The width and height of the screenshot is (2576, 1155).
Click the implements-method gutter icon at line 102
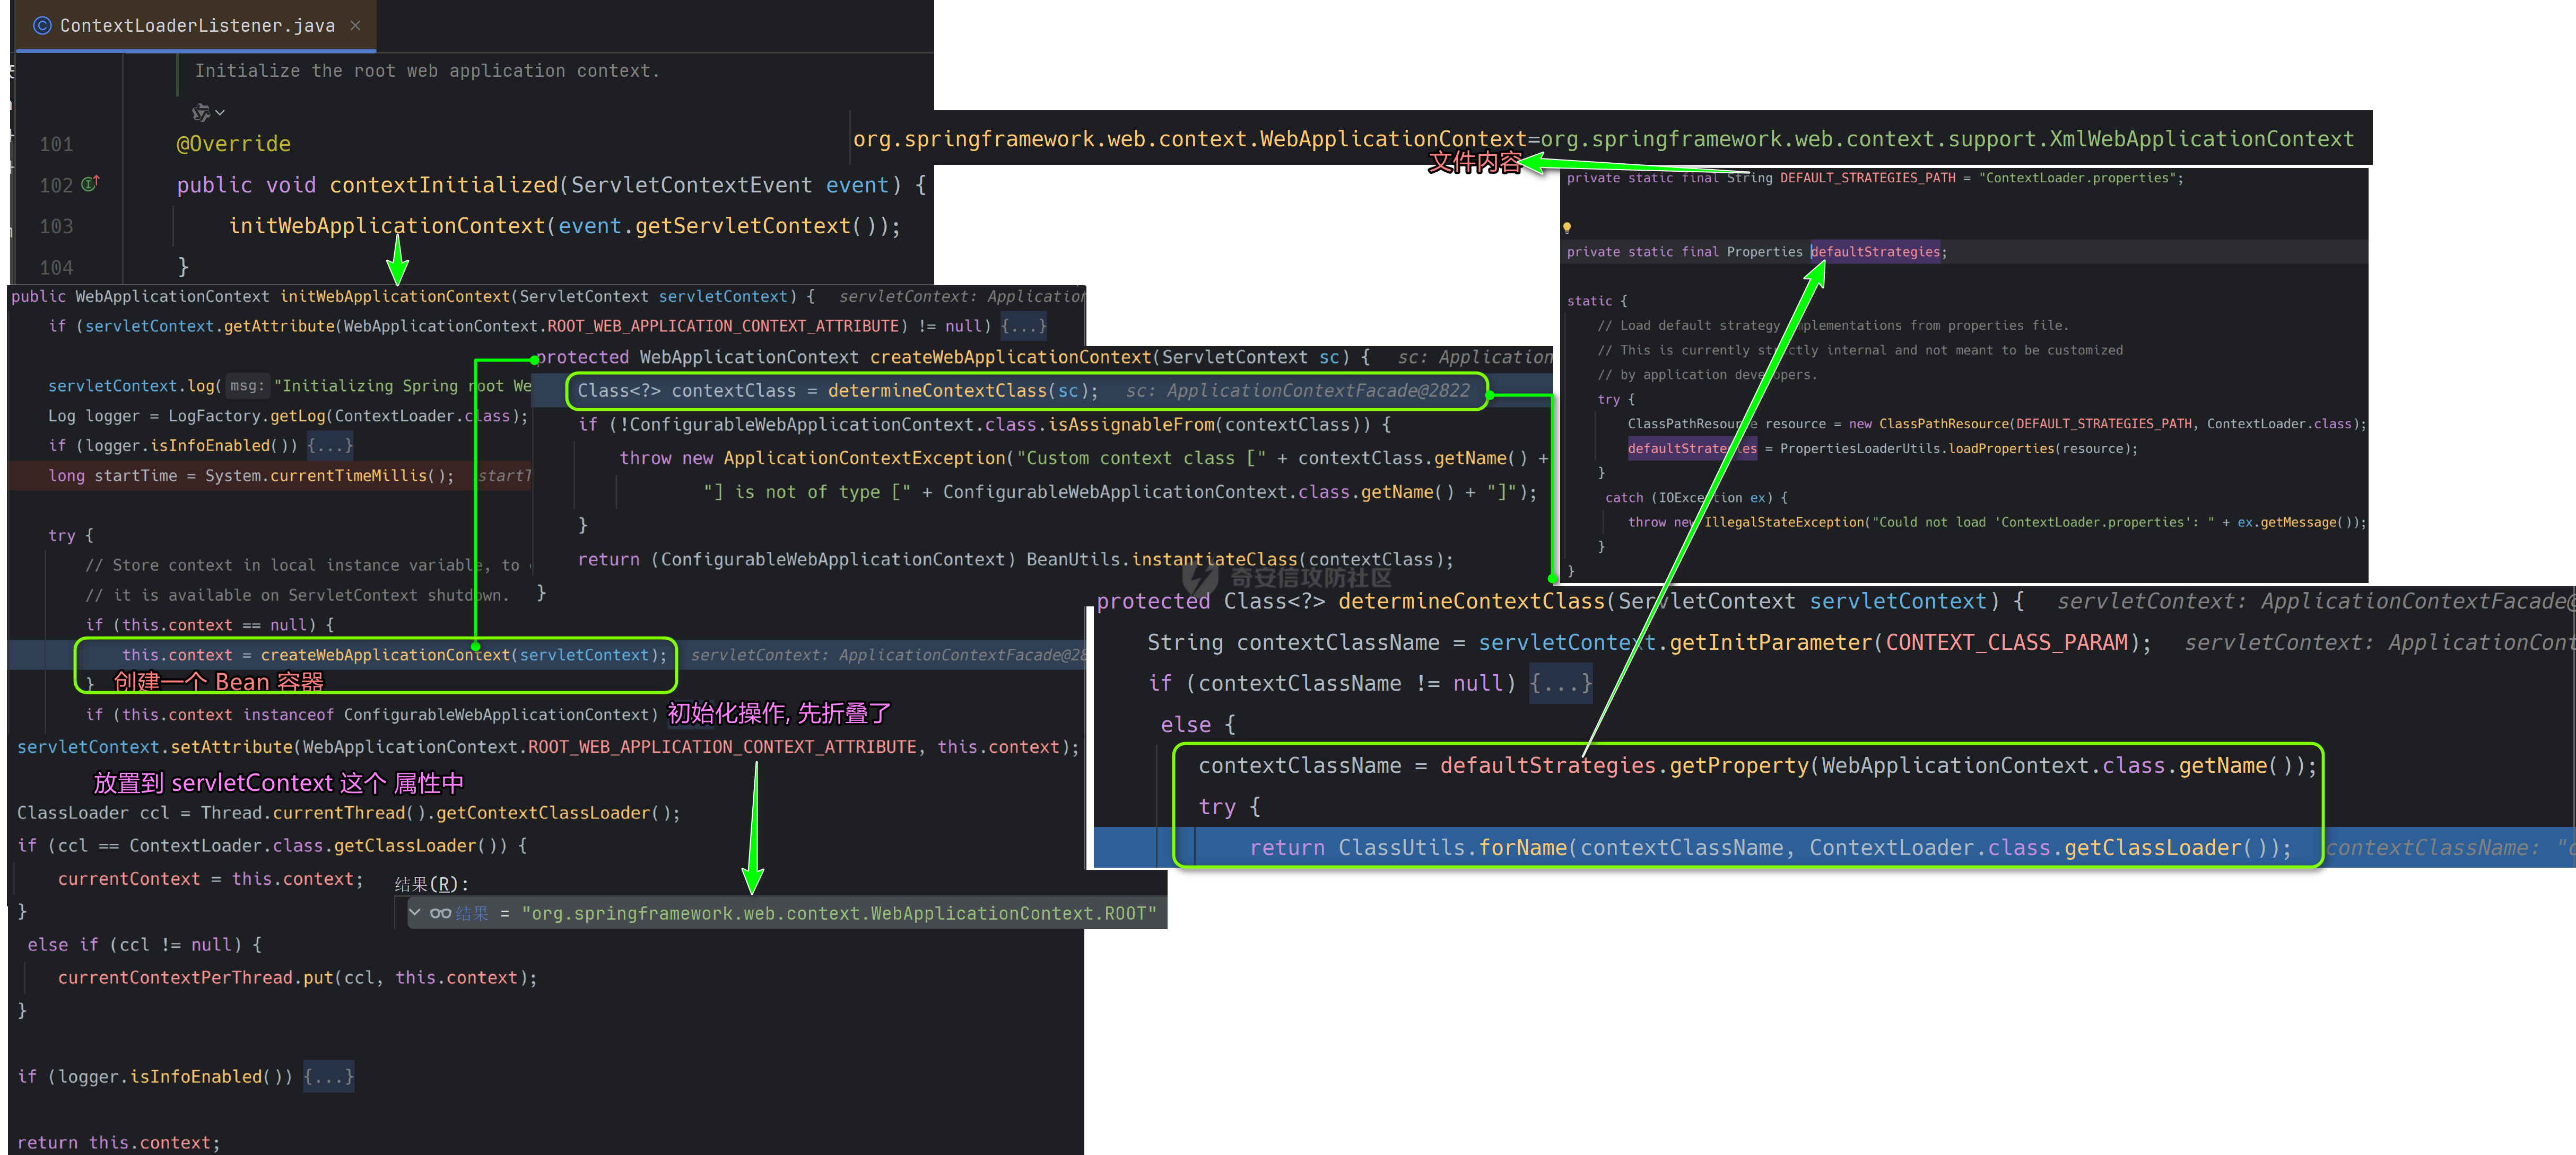[x=90, y=184]
